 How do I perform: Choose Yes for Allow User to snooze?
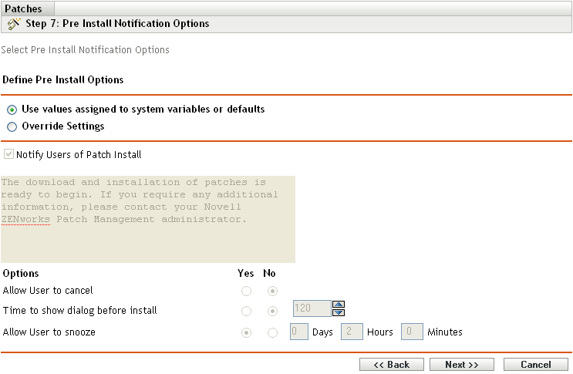click(247, 332)
